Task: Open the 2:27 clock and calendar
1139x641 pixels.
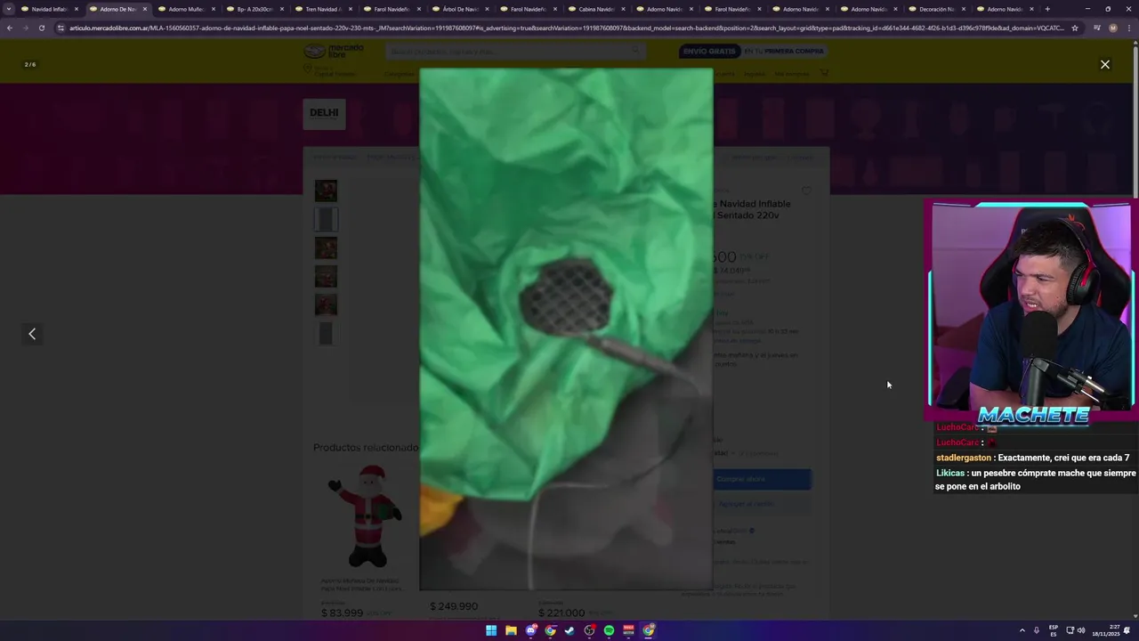Action: click(x=1108, y=630)
